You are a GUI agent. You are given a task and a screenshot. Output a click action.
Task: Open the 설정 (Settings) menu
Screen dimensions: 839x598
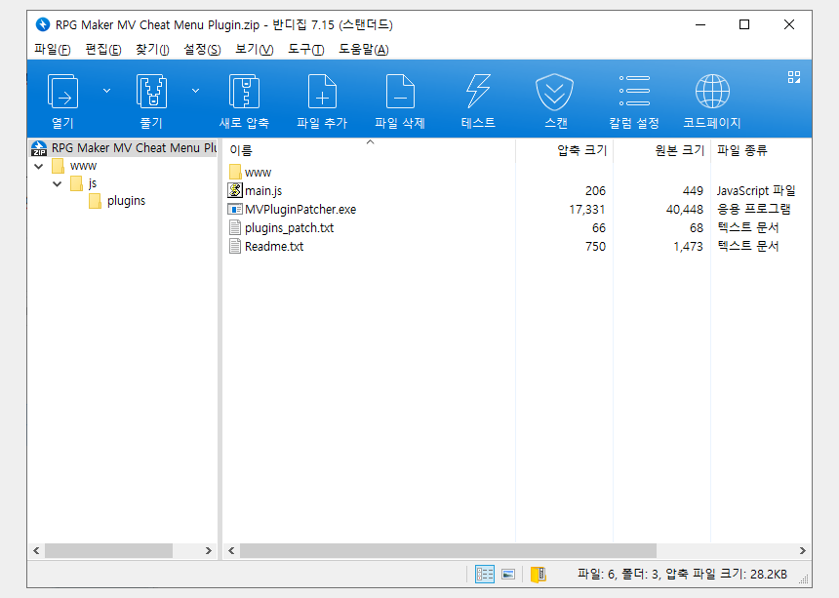201,49
